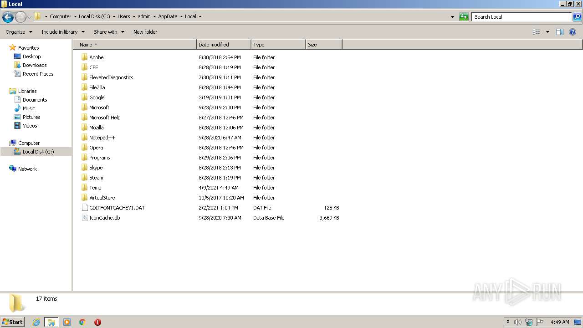Select the CEF folder icon
This screenshot has height=328, width=583.
[x=84, y=67]
